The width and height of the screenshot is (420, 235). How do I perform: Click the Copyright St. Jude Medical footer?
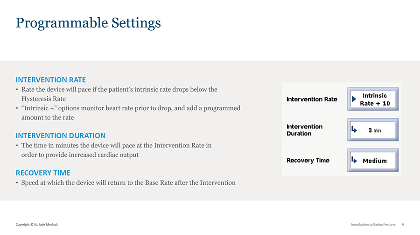tap(37, 225)
